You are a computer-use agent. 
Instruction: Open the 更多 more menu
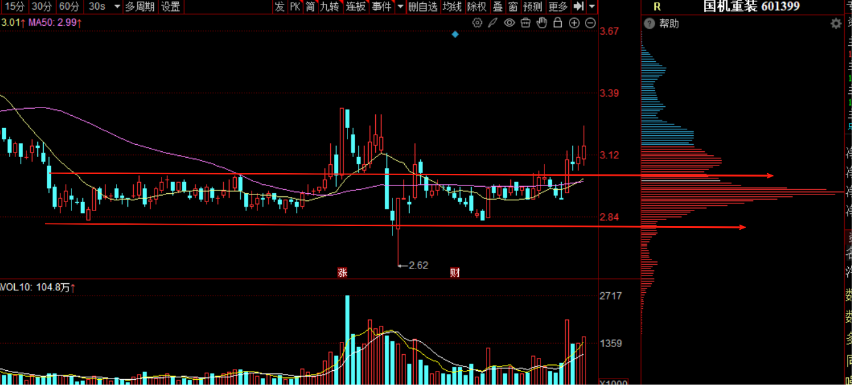558,6
